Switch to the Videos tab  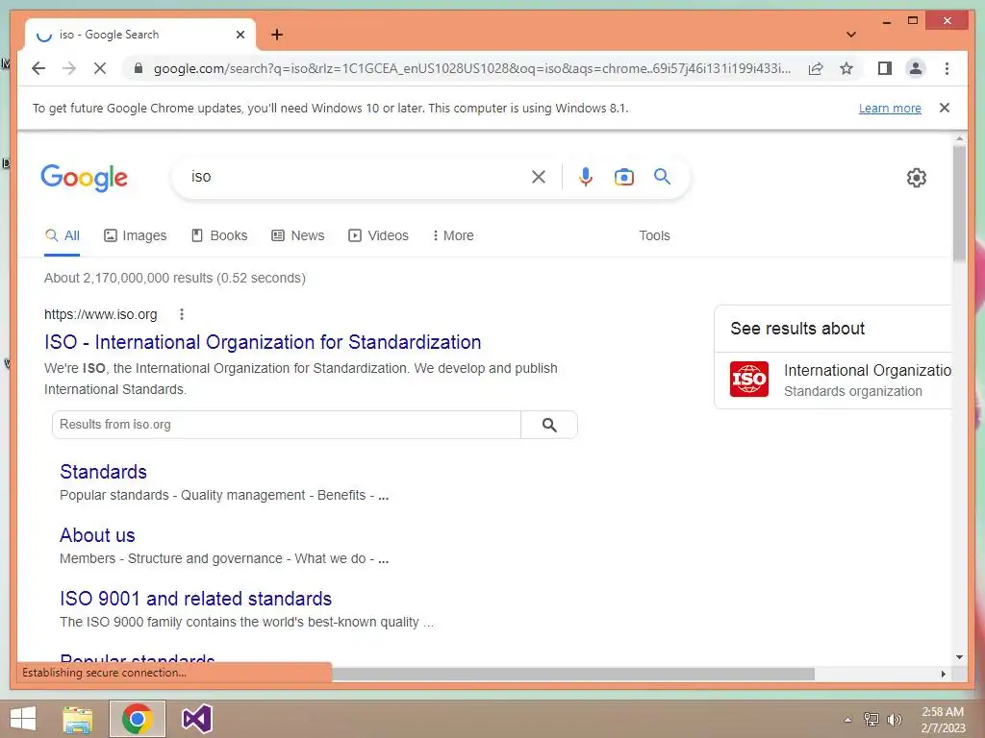(378, 236)
